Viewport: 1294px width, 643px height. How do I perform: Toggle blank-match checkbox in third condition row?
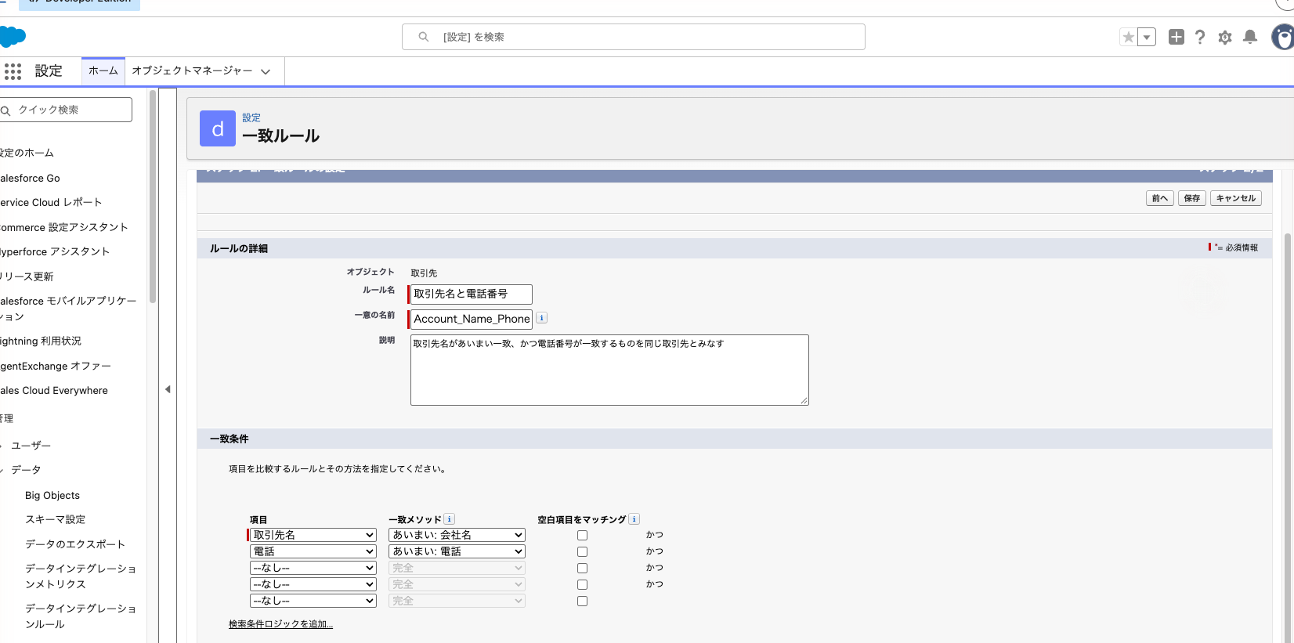pyautogui.click(x=582, y=569)
